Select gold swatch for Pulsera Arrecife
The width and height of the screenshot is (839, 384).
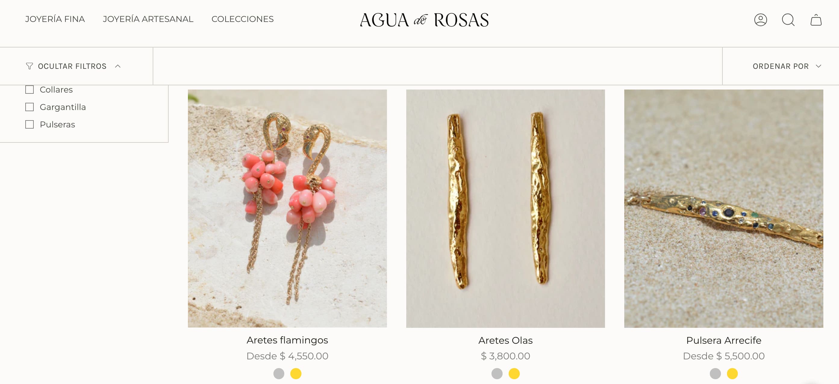(x=732, y=373)
